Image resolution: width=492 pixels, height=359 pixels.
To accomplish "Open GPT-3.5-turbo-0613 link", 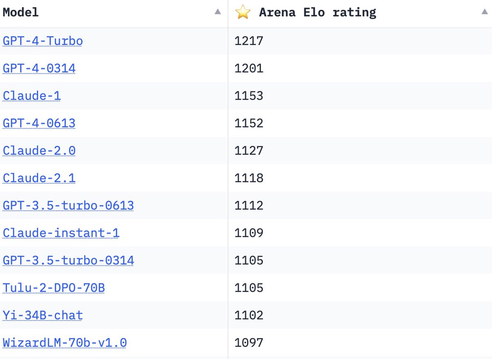I will pyautogui.click(x=68, y=205).
